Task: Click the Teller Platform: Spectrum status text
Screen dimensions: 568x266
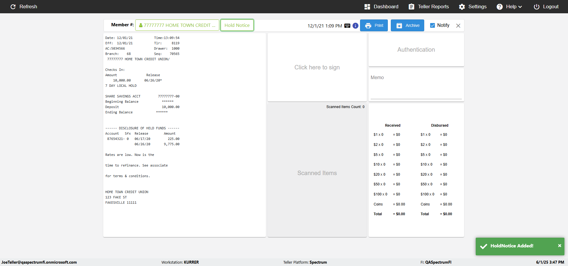Action: pyautogui.click(x=305, y=262)
